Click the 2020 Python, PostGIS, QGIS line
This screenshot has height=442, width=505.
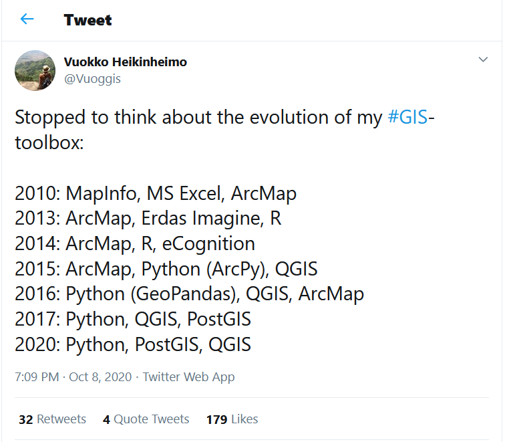pos(133,345)
